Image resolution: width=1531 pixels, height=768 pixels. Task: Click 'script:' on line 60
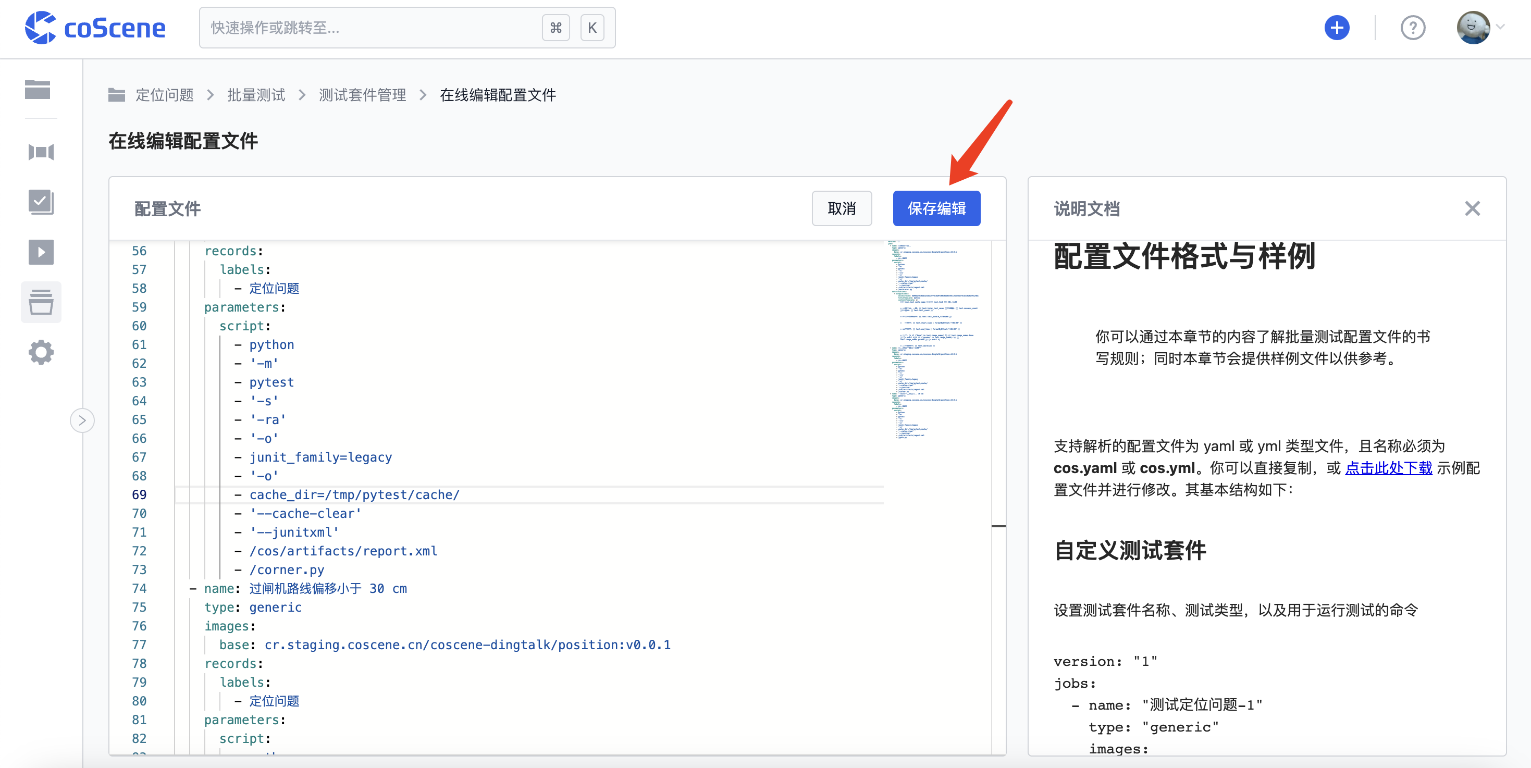[x=245, y=326]
